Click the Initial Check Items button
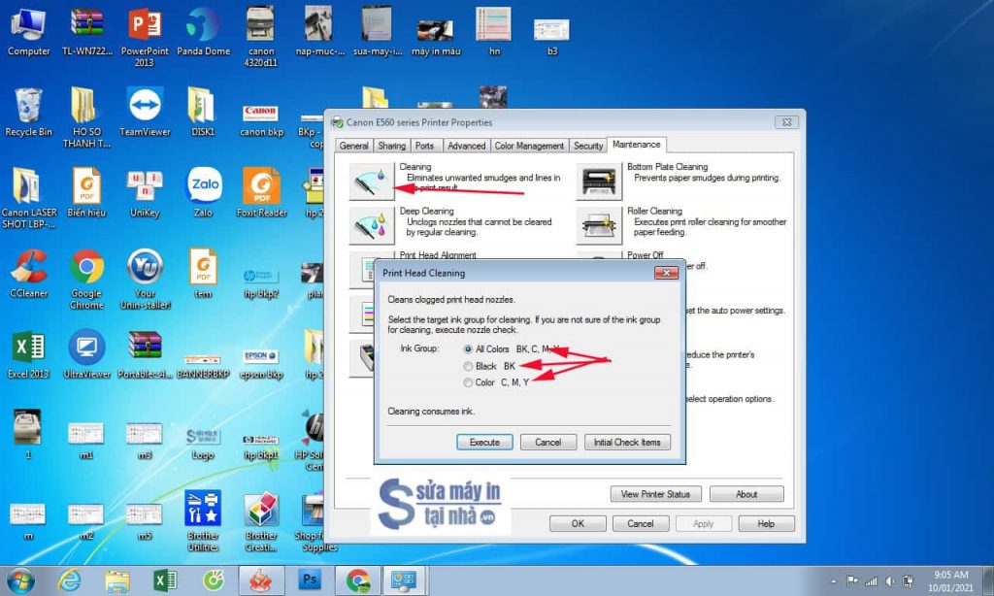The height and width of the screenshot is (596, 994). (x=627, y=442)
